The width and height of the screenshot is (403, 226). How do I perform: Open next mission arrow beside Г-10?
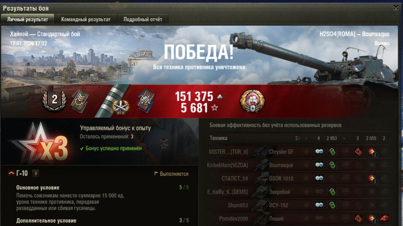[36, 173]
